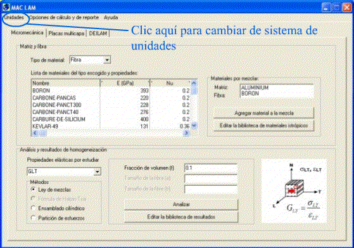This screenshot has width=354, height=248.
Task: Click the materials list scroll up arrow
Action: 194,83
